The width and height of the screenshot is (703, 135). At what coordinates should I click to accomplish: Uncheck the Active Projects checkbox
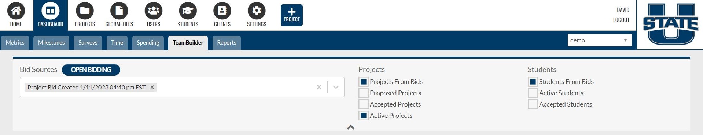click(364, 116)
